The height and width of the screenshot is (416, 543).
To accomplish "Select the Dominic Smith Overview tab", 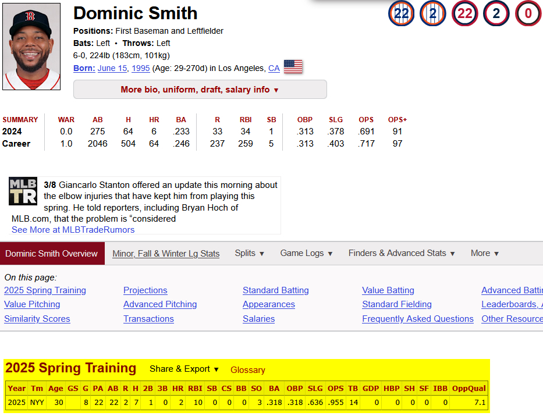I will (52, 254).
